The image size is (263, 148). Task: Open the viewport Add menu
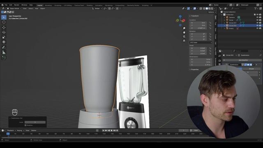coord(37,8)
